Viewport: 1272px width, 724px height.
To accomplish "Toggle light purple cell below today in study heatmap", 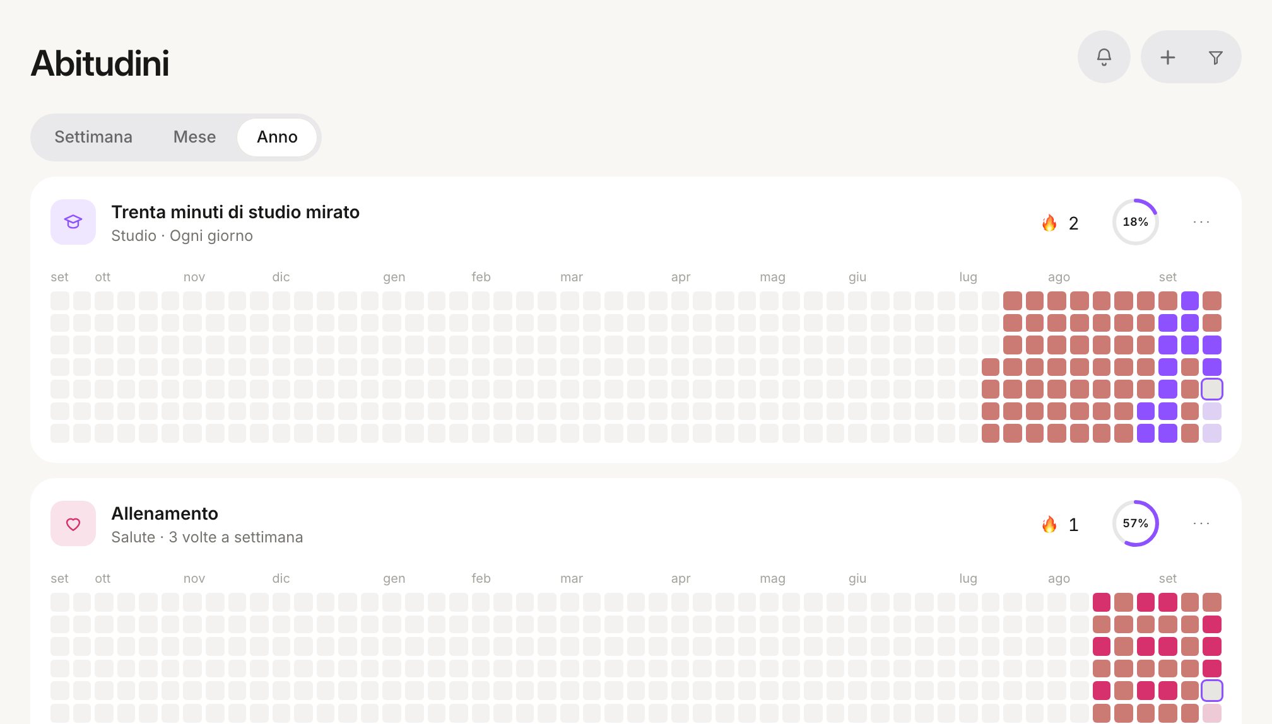I will click(x=1211, y=411).
